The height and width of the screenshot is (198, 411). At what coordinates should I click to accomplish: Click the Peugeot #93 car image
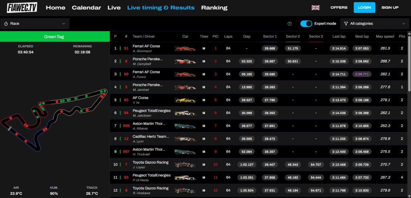pyautogui.click(x=185, y=178)
